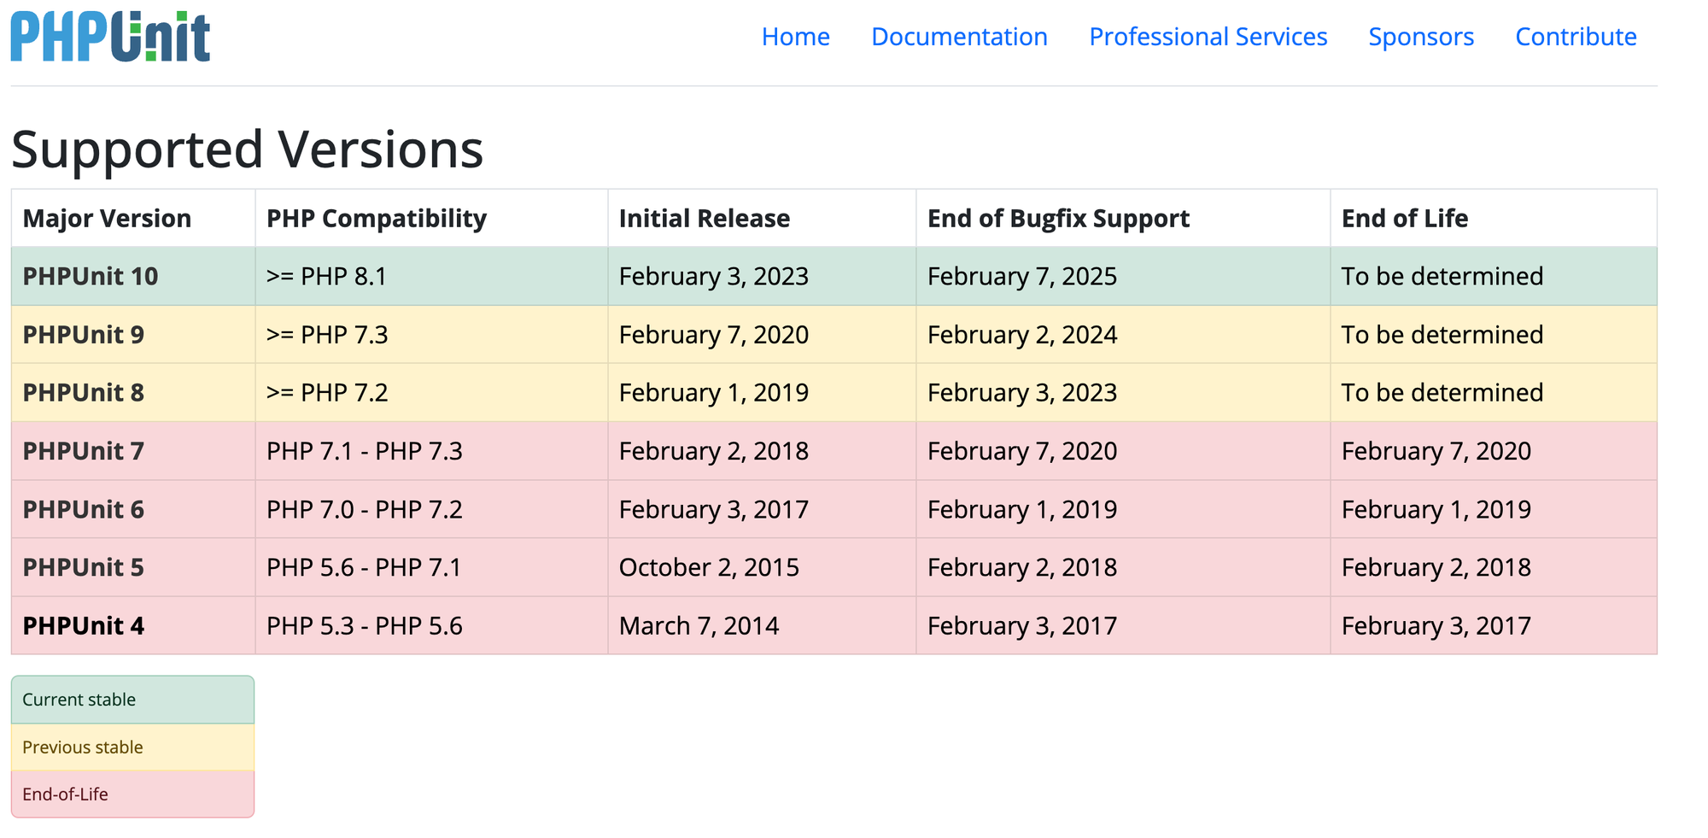Screen dimensions: 1708x838
Task: Click the End of Life column header
Action: 1405,219
